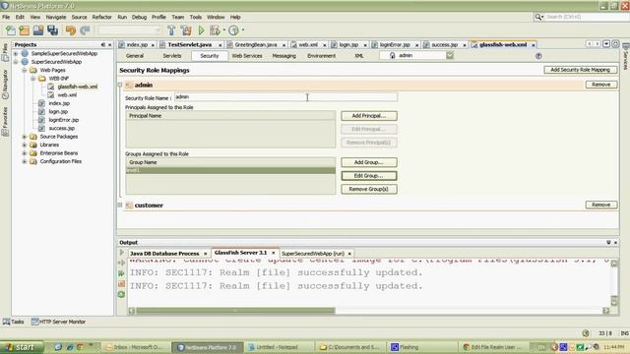The height and width of the screenshot is (354, 630).
Task: Click the Open Project toolbar icon
Action: tap(38, 30)
